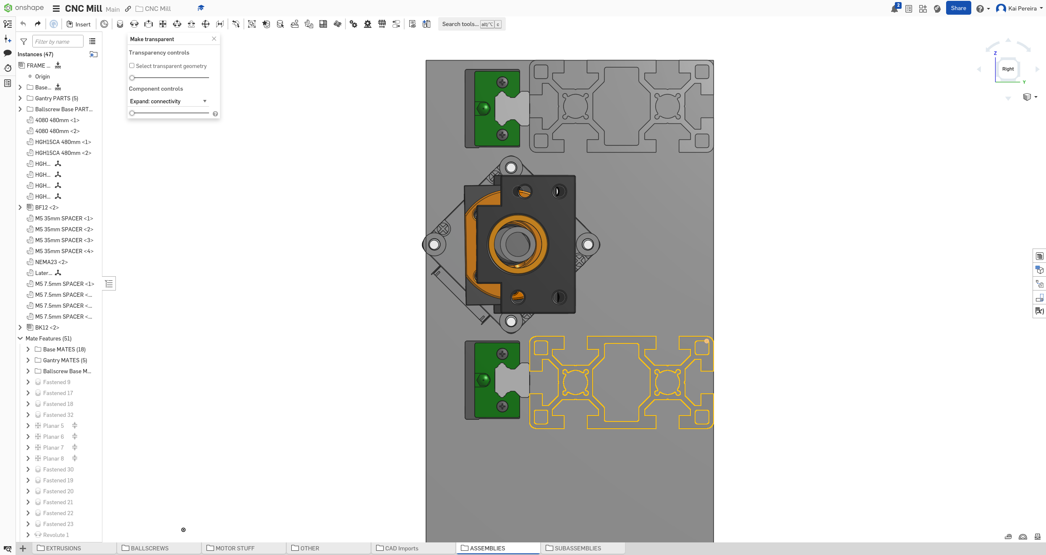Enable Select transparent geometry checkbox
Viewport: 1046px width, 555px height.
[132, 66]
